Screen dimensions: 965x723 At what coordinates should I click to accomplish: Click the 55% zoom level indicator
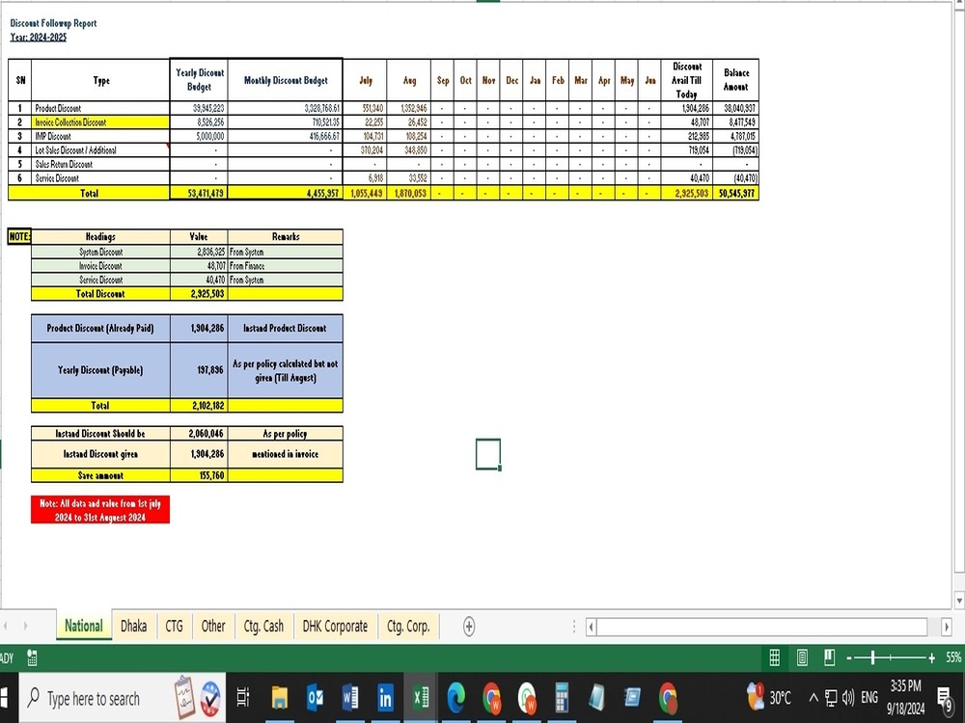click(x=953, y=657)
